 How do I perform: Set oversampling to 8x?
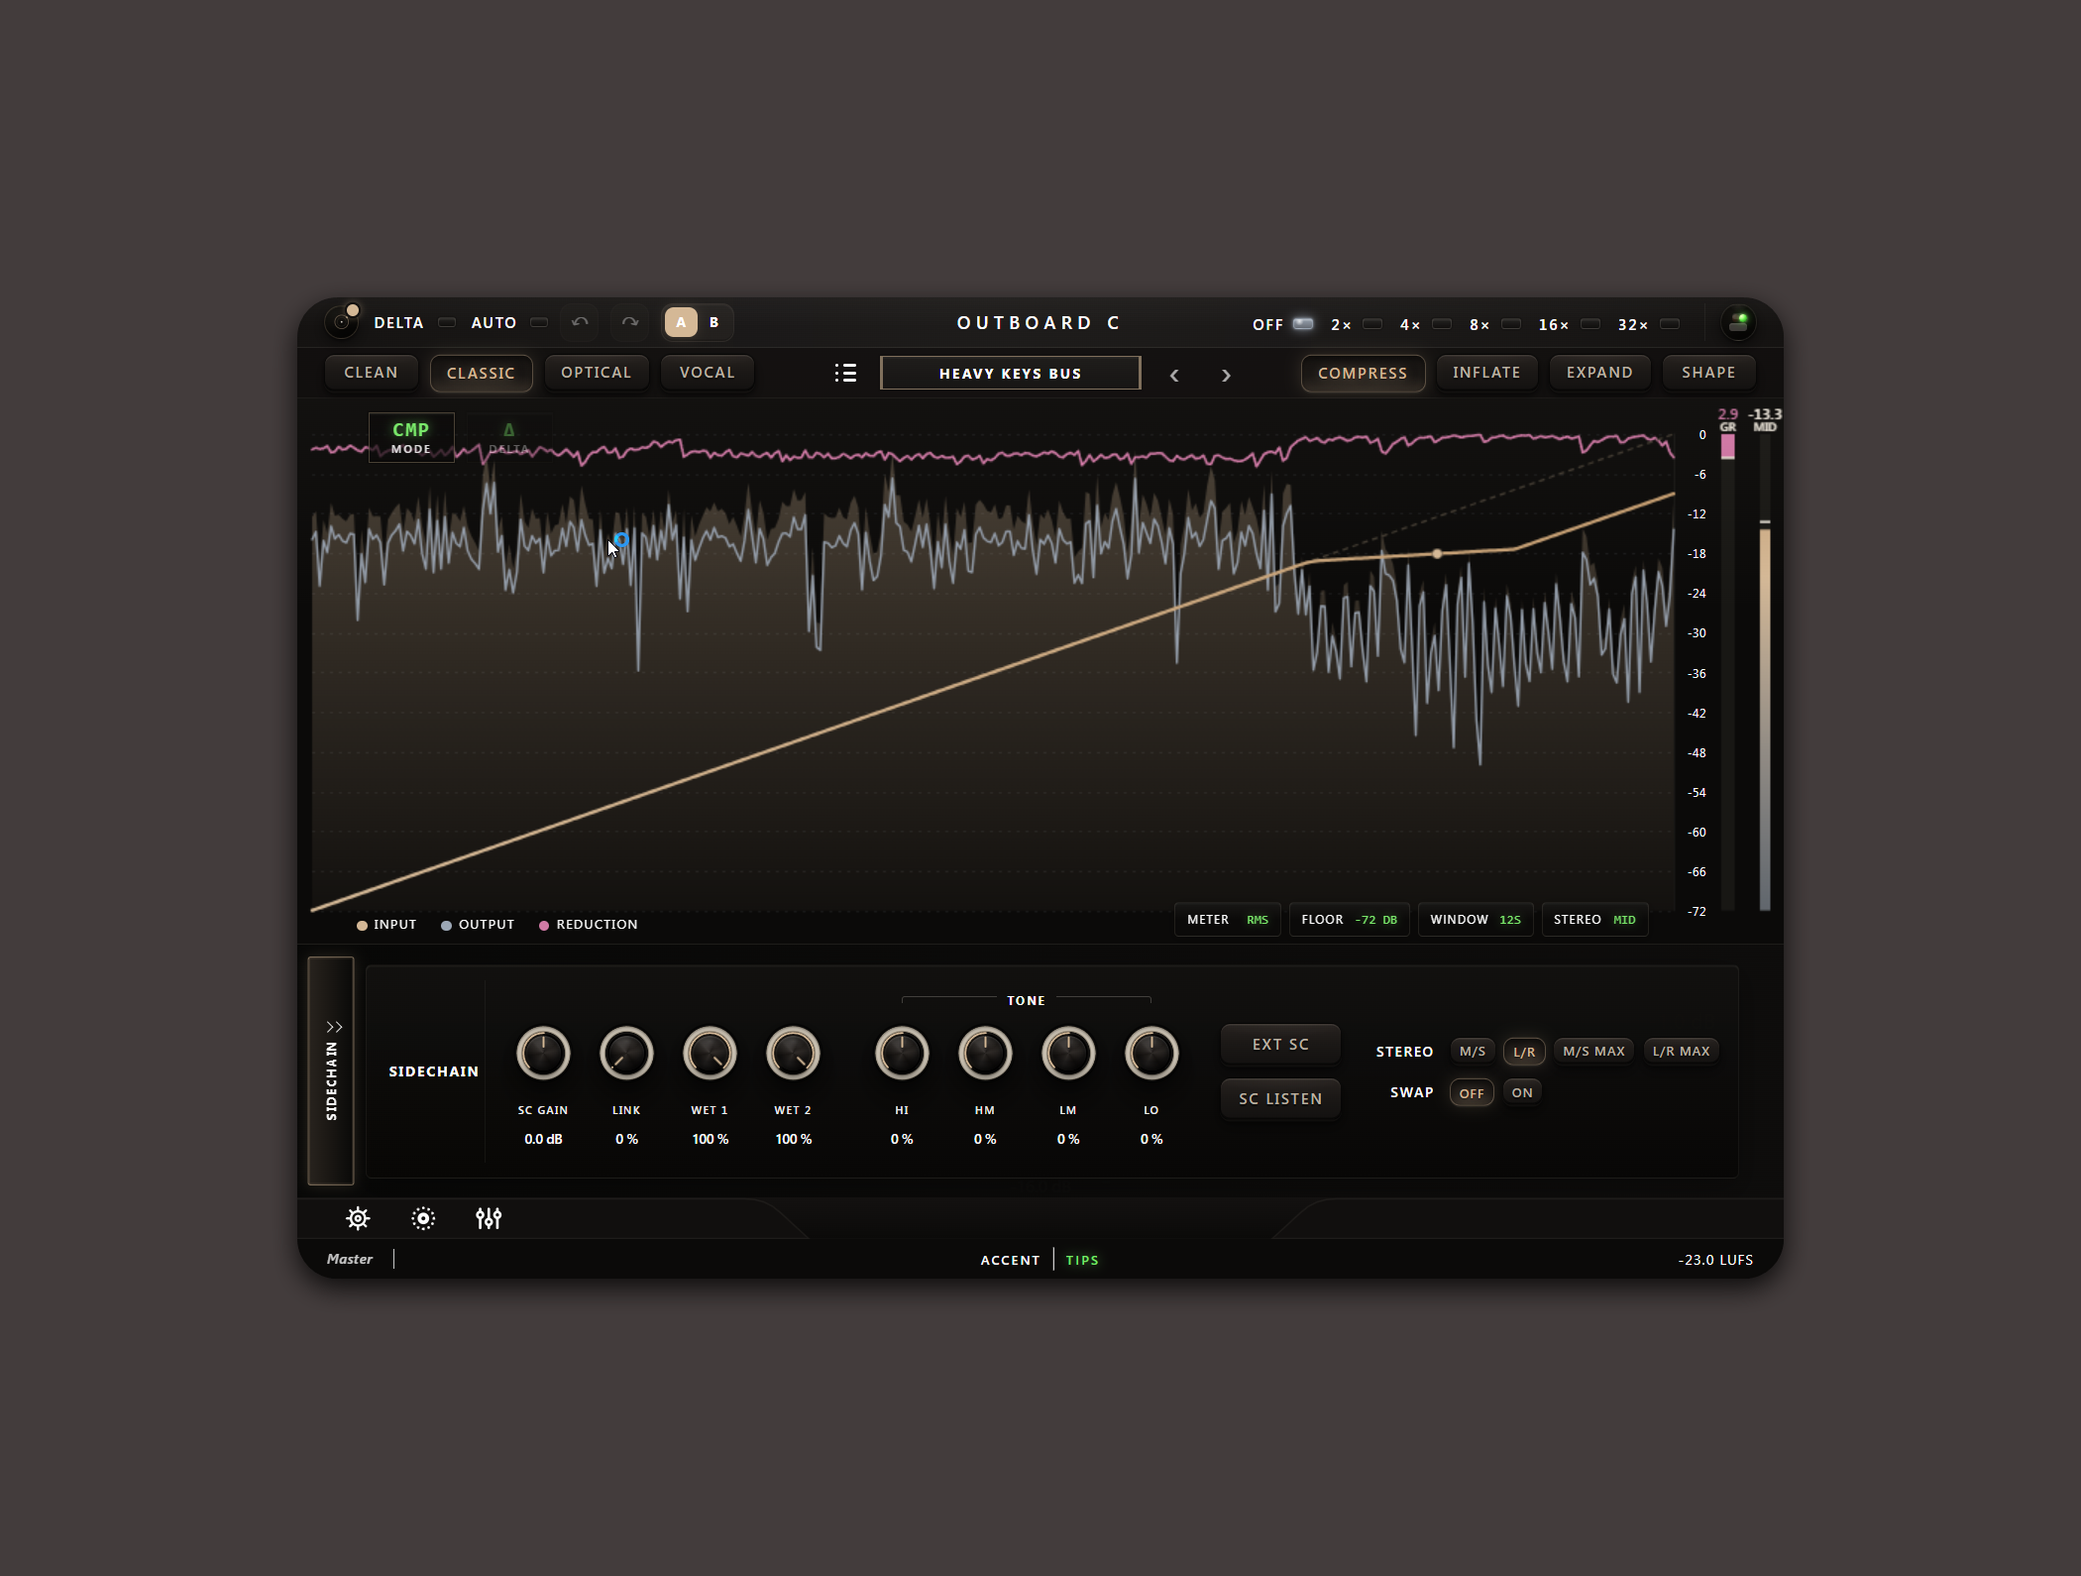click(x=1511, y=324)
